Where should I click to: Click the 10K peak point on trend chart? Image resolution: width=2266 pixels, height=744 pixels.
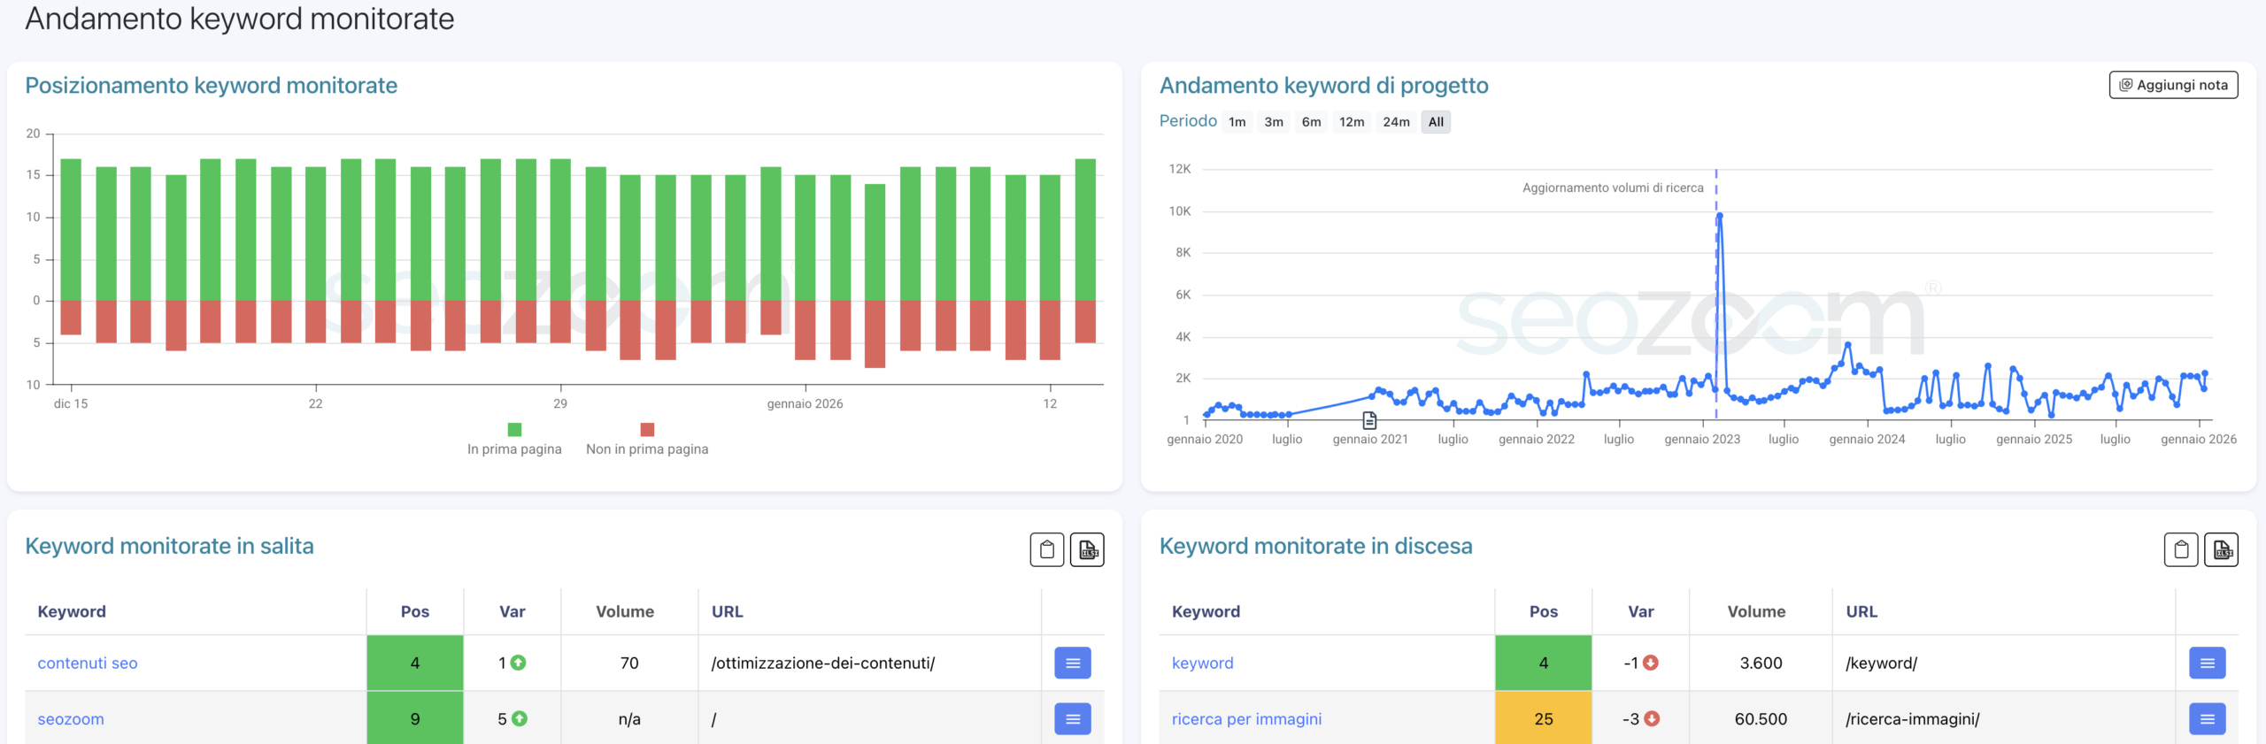point(1719,216)
